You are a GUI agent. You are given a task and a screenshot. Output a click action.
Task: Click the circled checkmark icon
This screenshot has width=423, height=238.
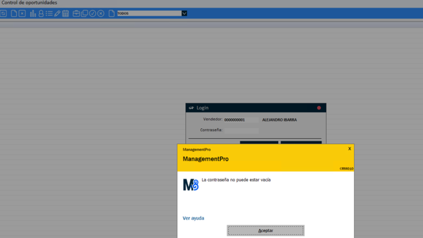coord(93,13)
